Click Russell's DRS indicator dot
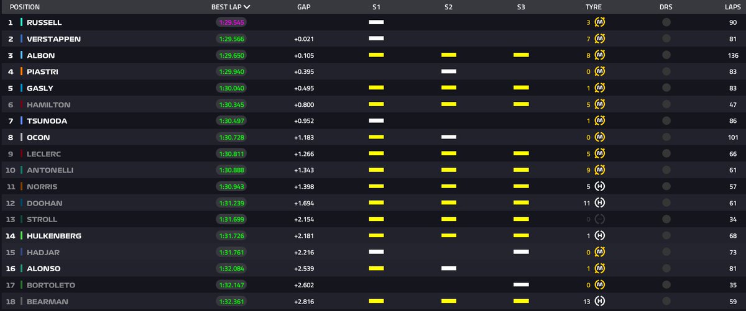The height and width of the screenshot is (311, 746). 666,22
